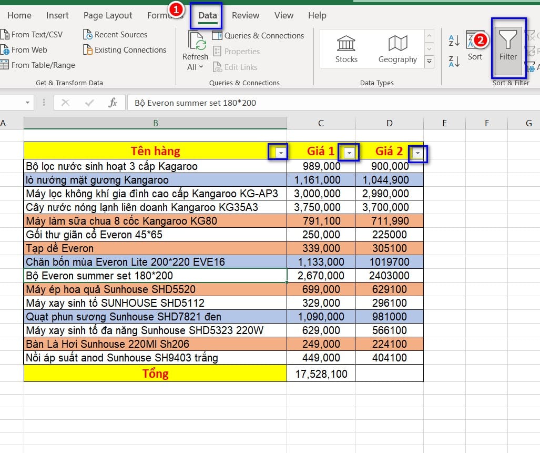Viewport: 540px width, 453px height.
Task: Click the Sort Z to A icon
Action: click(454, 61)
